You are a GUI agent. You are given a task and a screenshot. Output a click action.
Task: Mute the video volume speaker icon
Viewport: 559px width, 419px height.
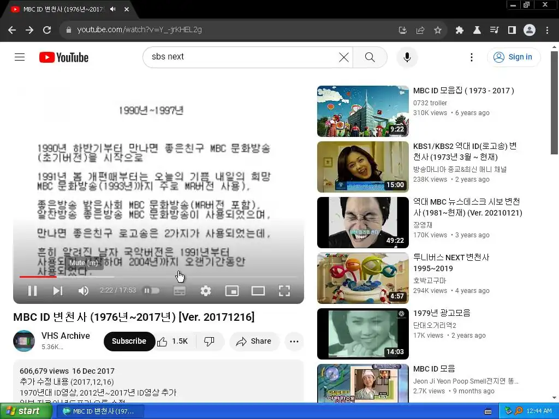(x=83, y=291)
